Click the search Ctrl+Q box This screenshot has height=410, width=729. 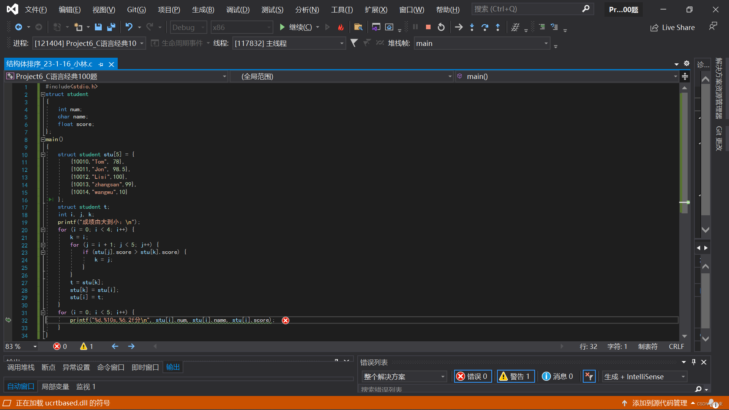pyautogui.click(x=527, y=9)
